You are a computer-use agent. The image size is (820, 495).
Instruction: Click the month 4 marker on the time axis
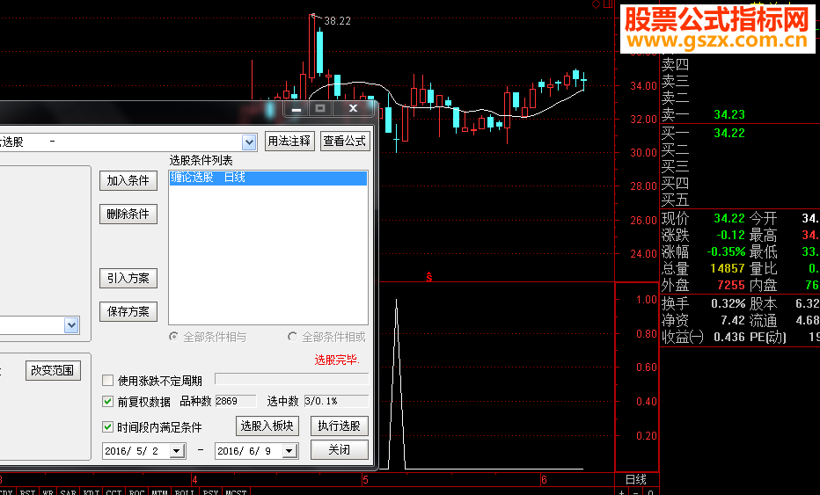(194, 479)
